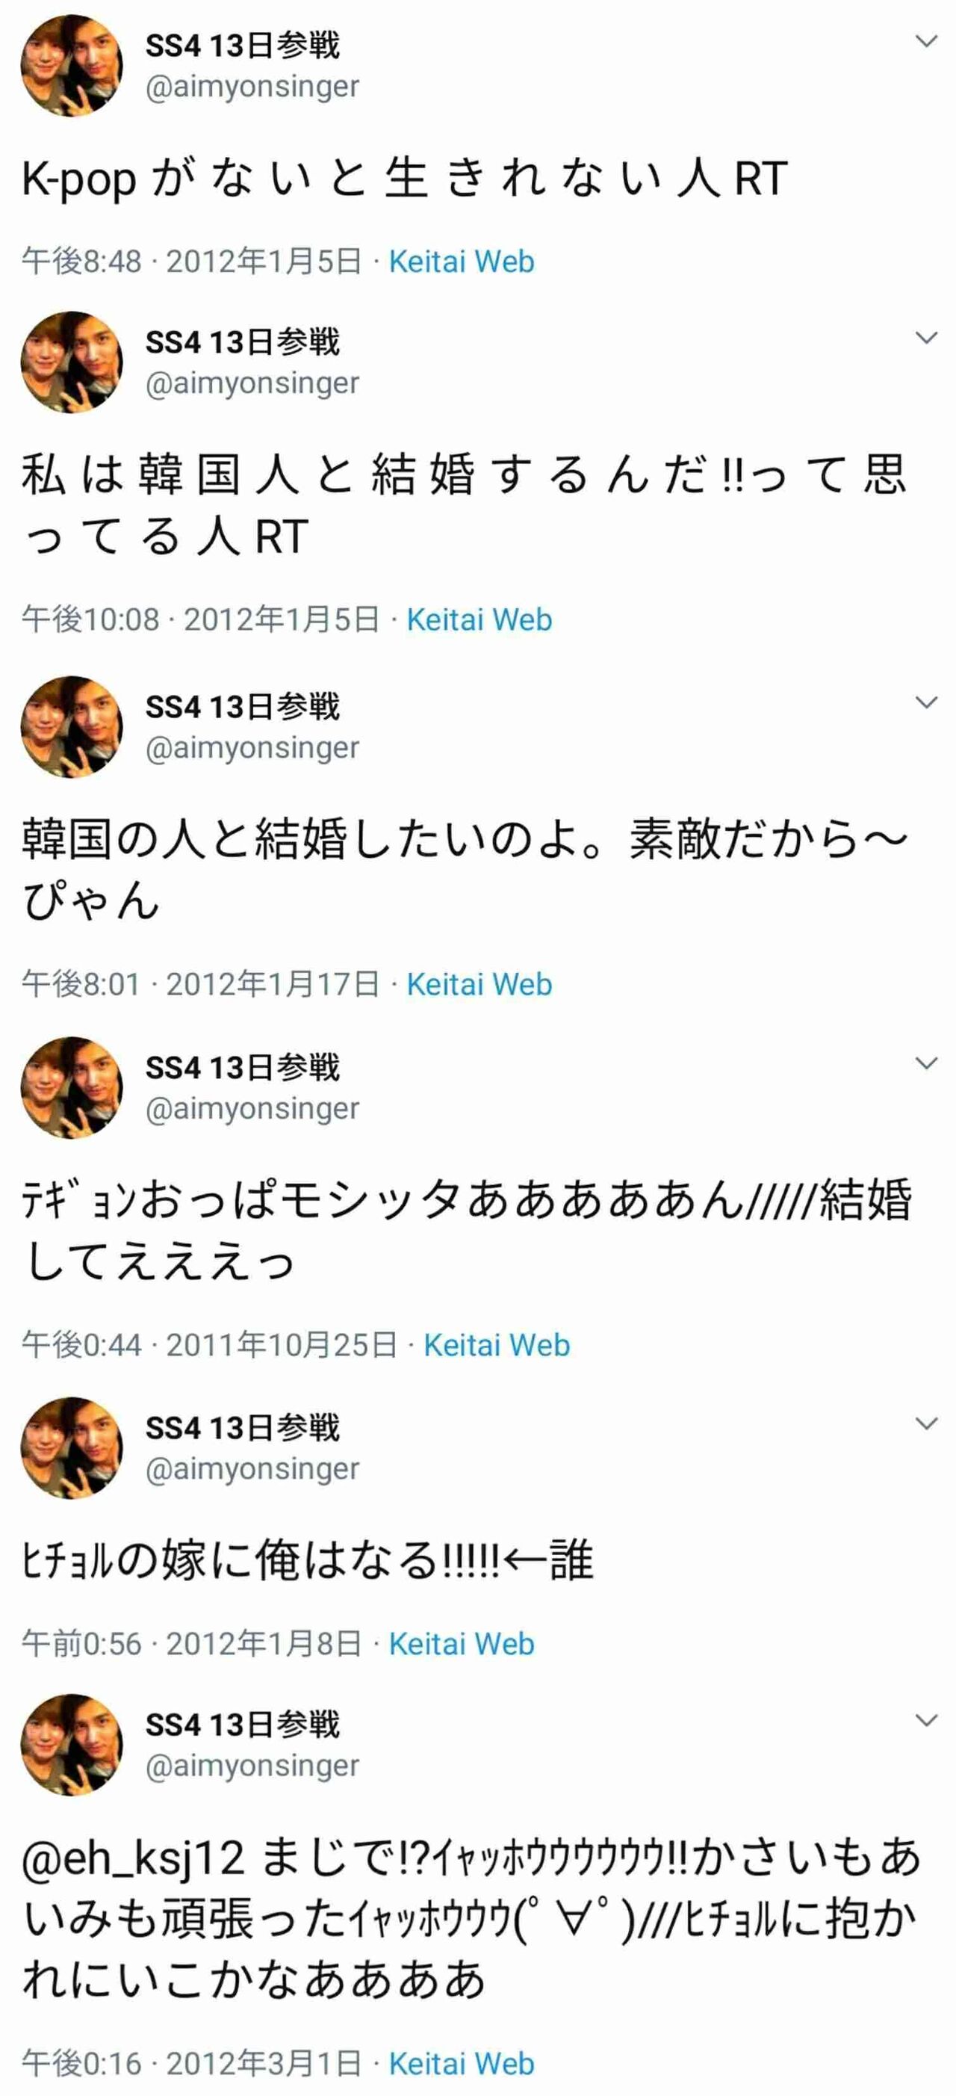The height and width of the screenshot is (2096, 956).
Task: Open Keitai Web link under 2011年10月25日 tweet
Action: pos(497,1345)
